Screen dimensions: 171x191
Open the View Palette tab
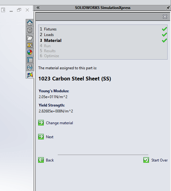(30, 45)
